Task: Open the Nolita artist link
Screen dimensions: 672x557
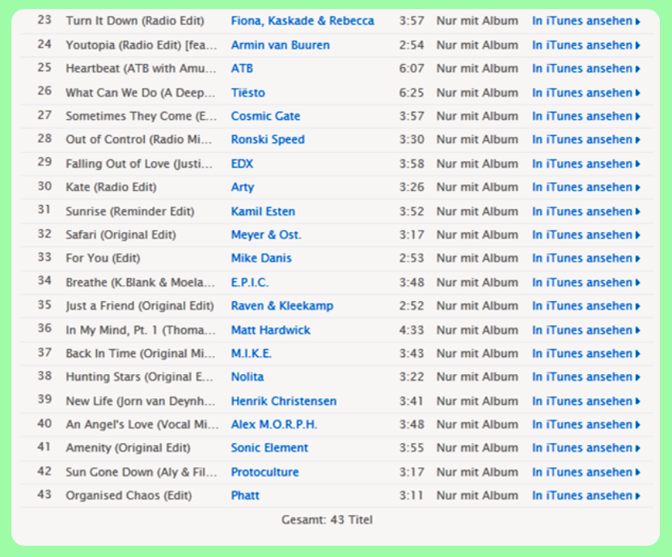Action: pos(247,376)
